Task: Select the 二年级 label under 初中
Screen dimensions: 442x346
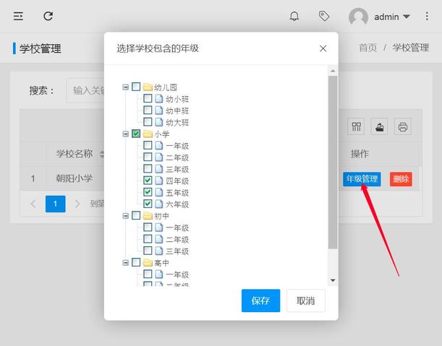Action: [177, 239]
